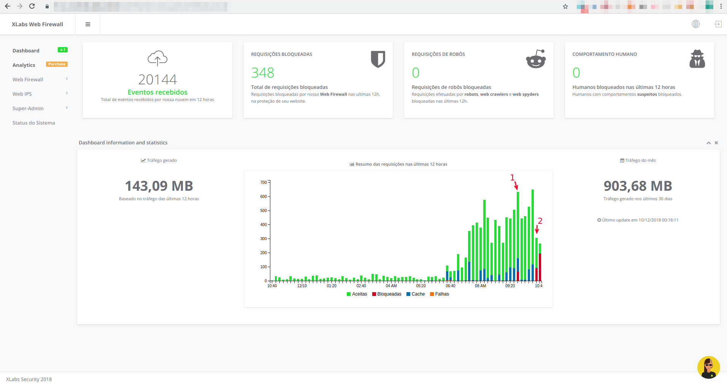The width and height of the screenshot is (727, 386).
Task: Click the Requisições Bloqueadas card title
Action: click(x=282, y=54)
